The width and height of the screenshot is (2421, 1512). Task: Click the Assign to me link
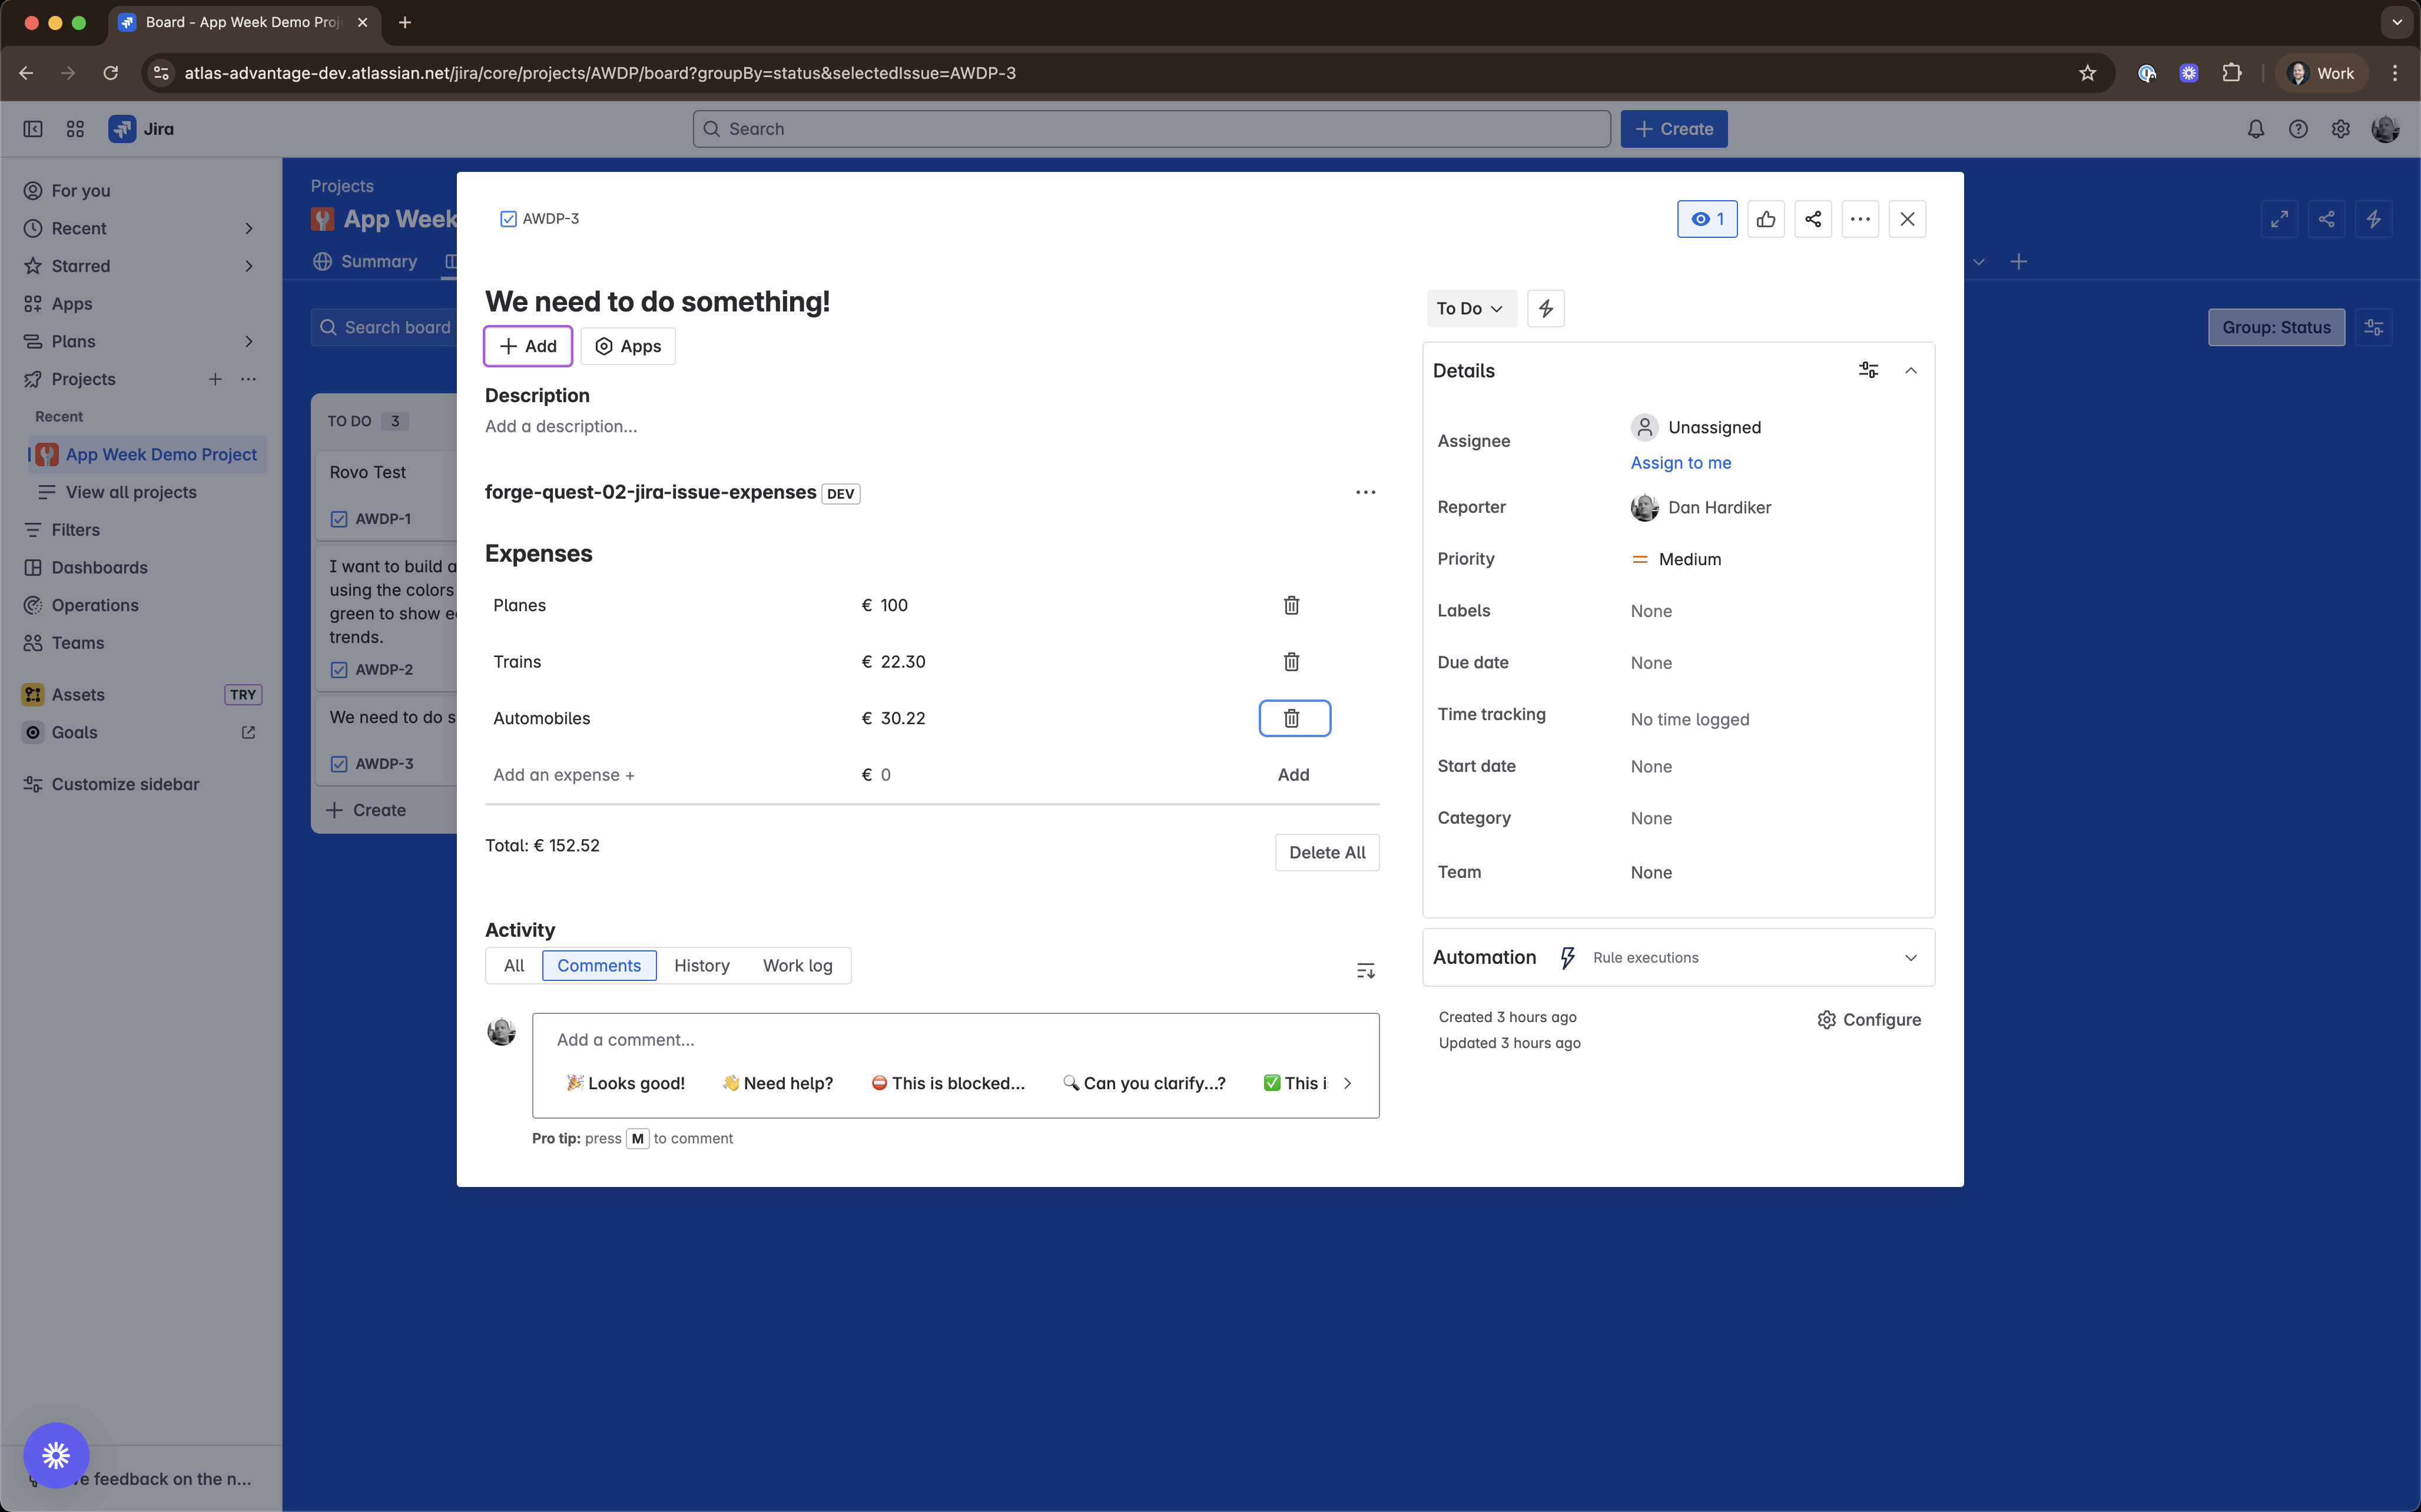(x=1680, y=462)
